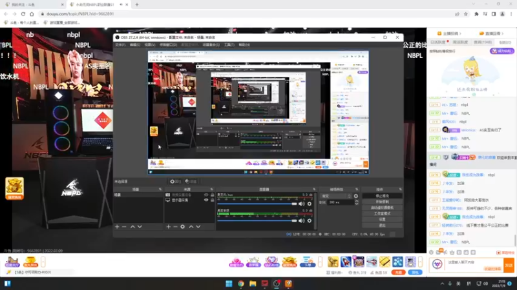This screenshot has height=290, width=517.
Task: Pop out the OBS 混音器 dock via header icon
Action: (314, 189)
